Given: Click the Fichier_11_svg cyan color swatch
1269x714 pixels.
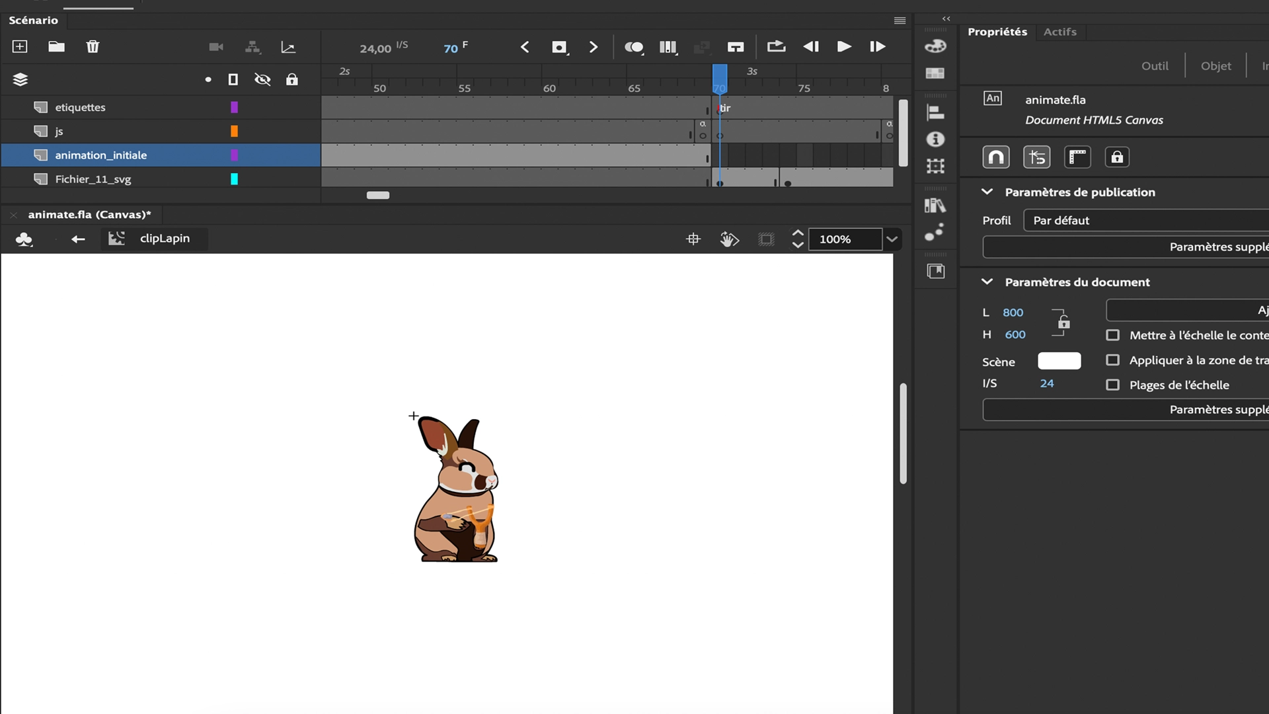Looking at the screenshot, I should click(234, 178).
